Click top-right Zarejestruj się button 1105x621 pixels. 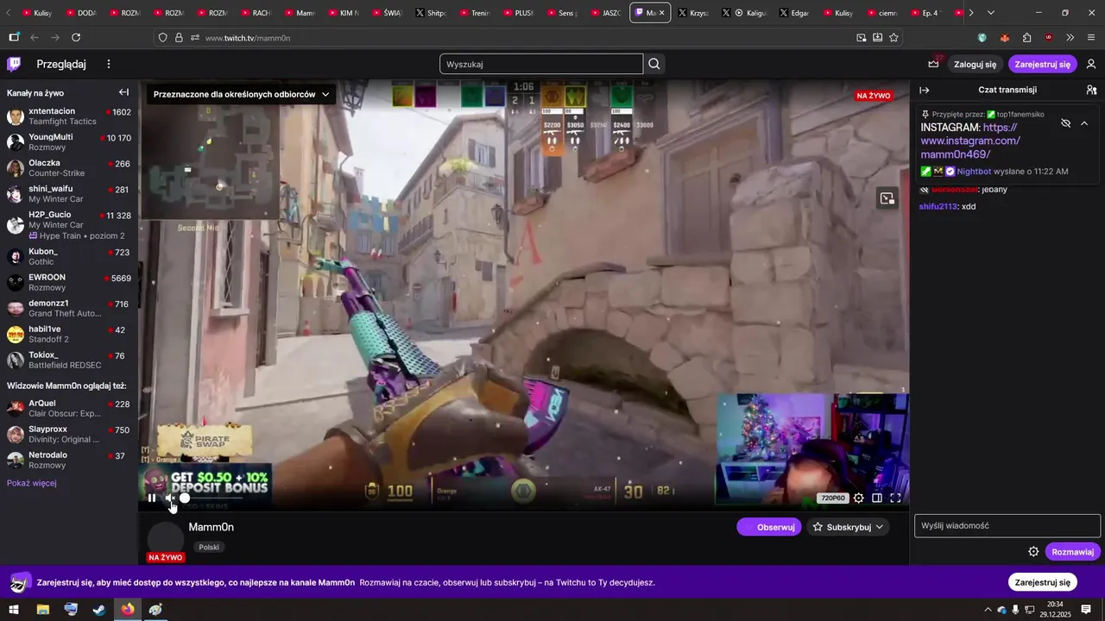click(x=1043, y=64)
